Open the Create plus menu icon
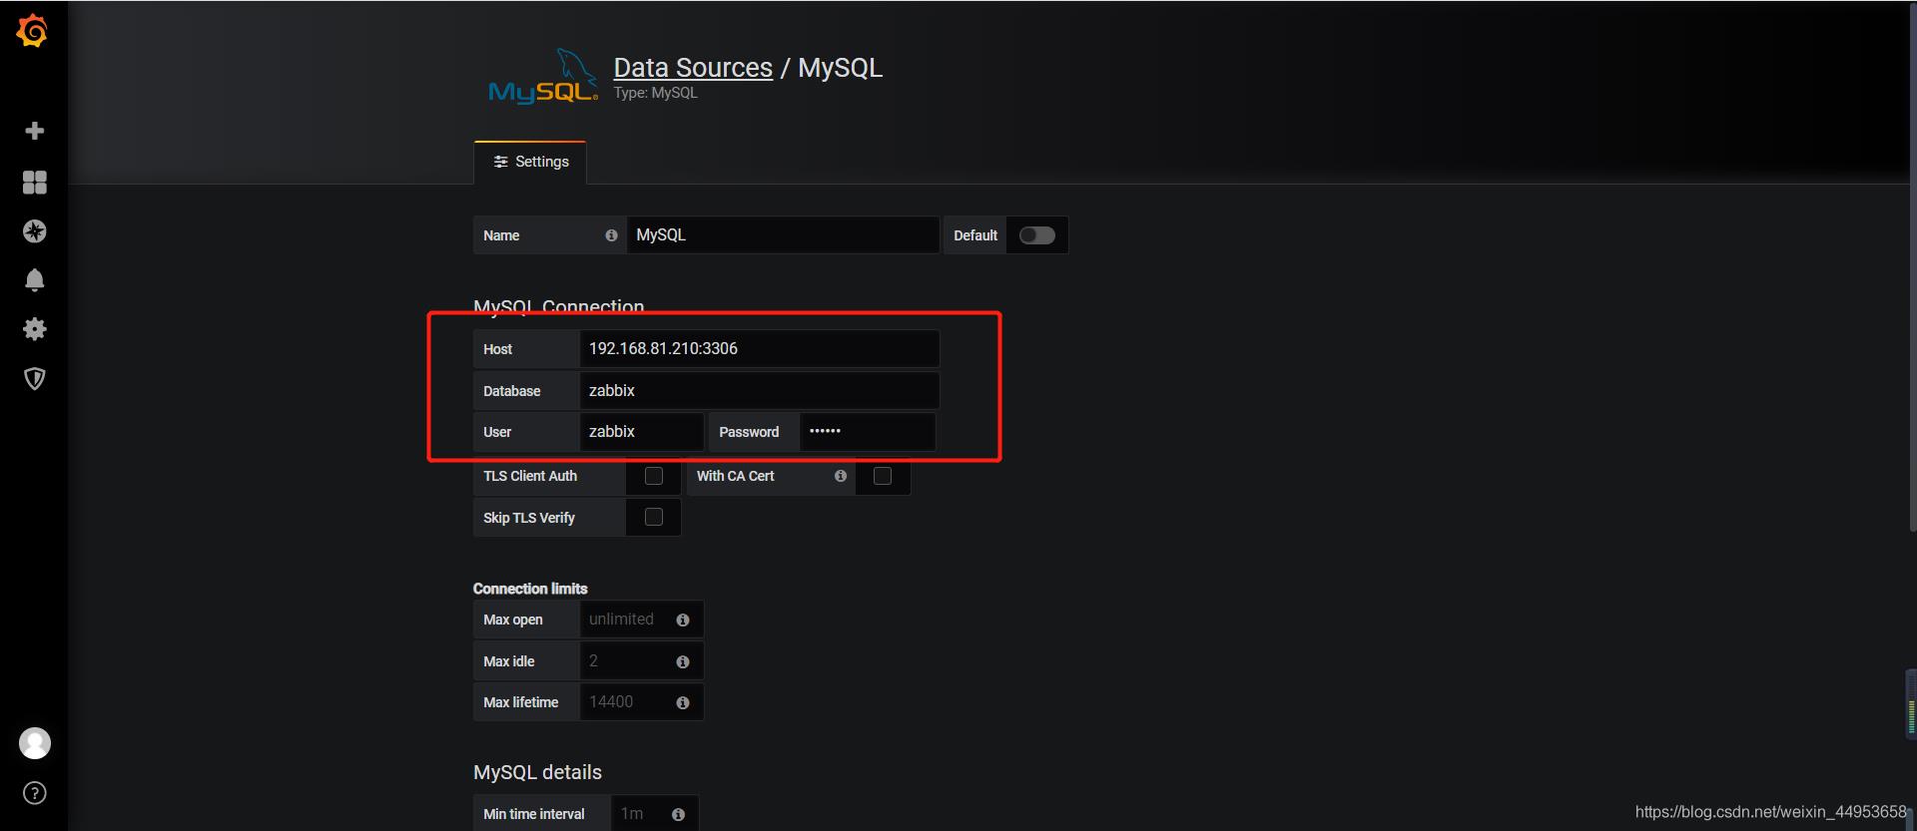The height and width of the screenshot is (831, 1917). (34, 131)
